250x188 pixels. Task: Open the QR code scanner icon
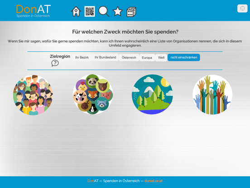click(x=90, y=11)
